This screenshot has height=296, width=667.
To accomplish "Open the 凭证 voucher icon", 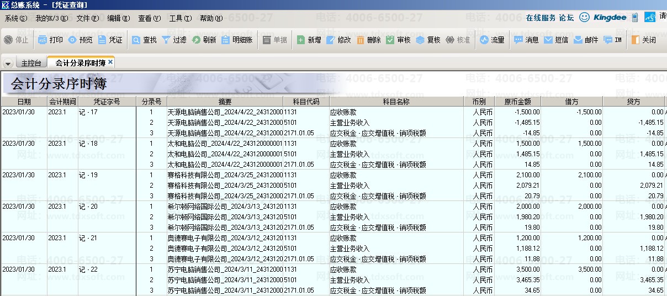I will pyautogui.click(x=102, y=40).
